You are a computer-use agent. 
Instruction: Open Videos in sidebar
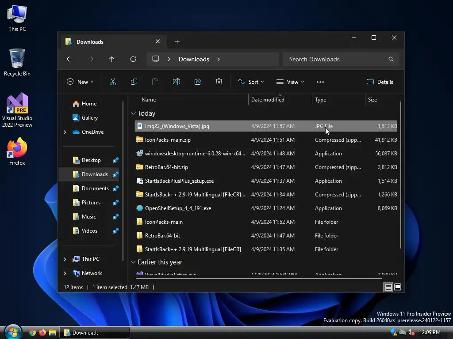pos(89,231)
